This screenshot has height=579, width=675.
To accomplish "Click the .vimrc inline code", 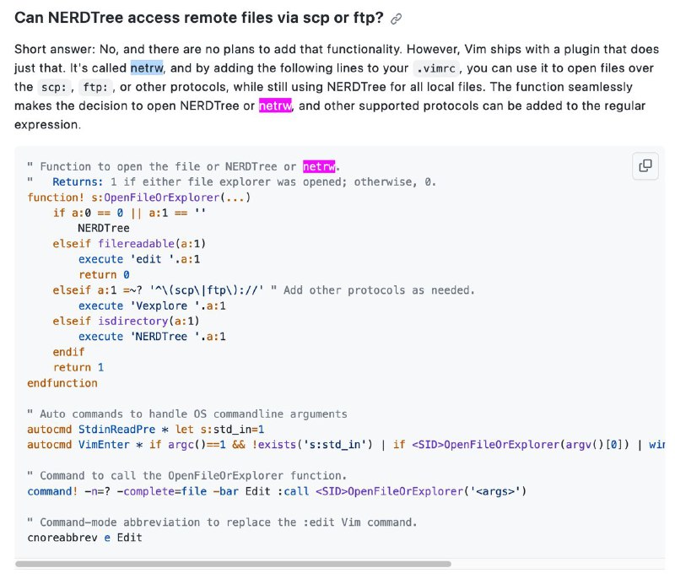I will (435, 68).
